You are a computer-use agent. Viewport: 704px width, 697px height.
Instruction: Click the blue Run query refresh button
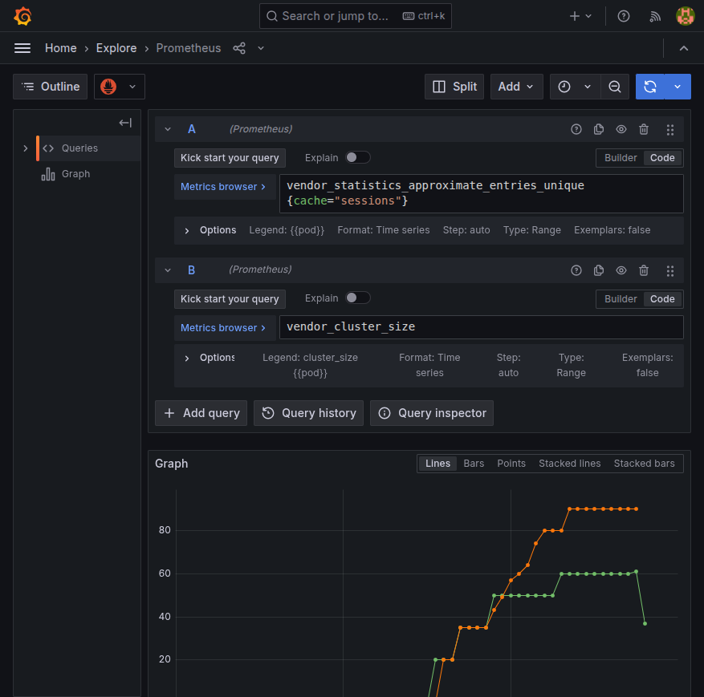[x=649, y=87]
